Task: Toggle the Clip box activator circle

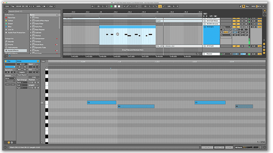Action: click(6, 61)
